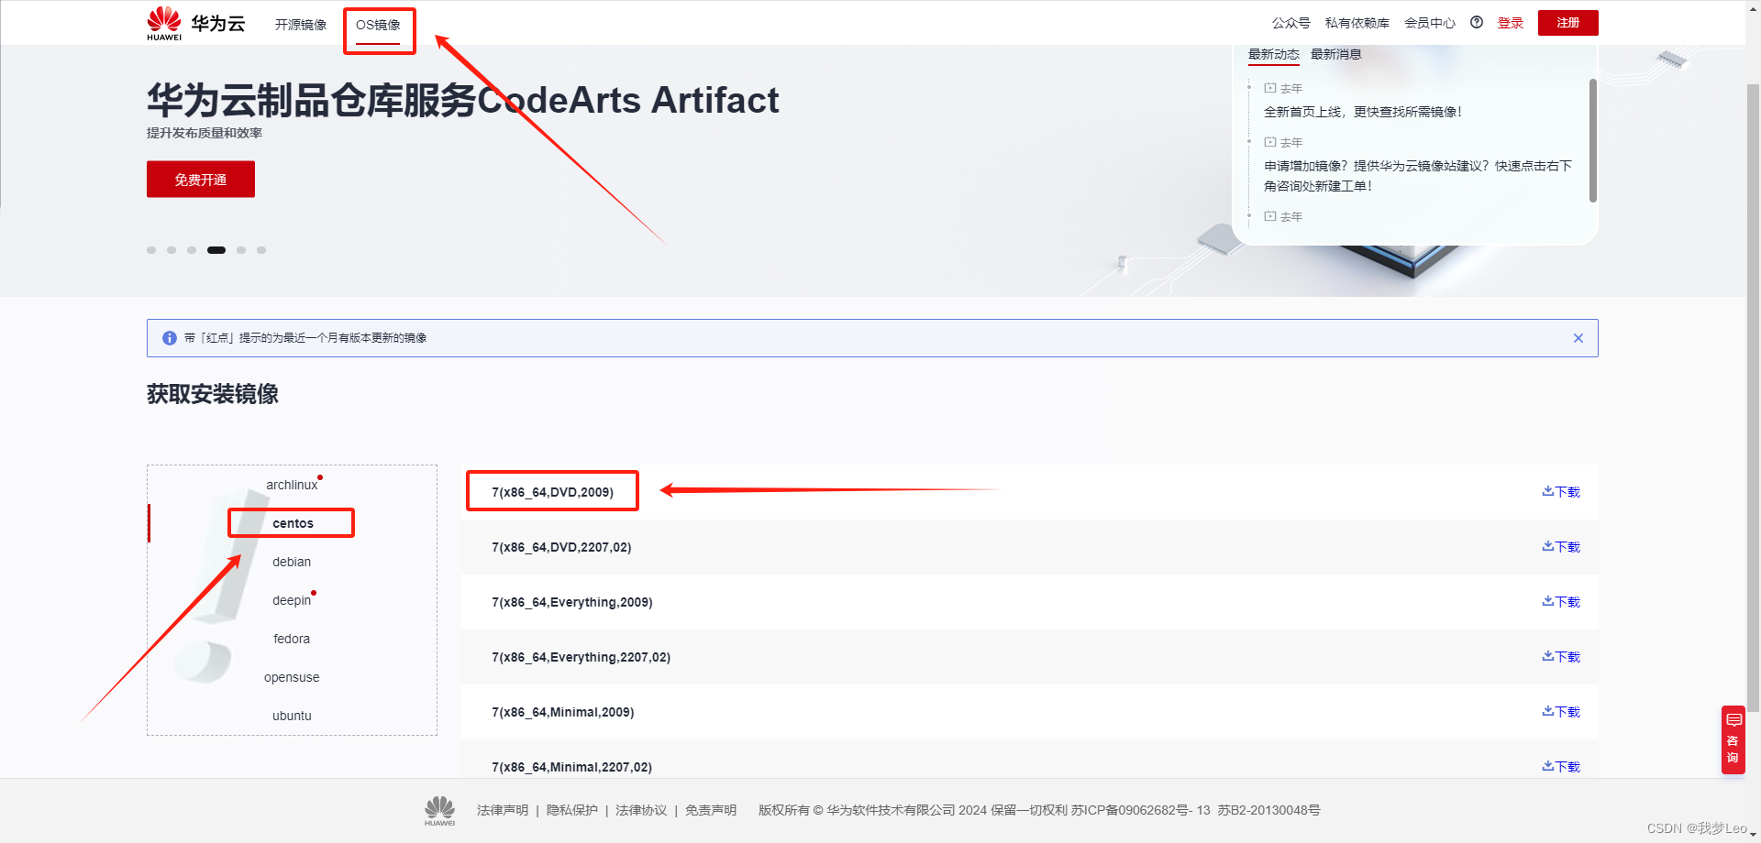Select opensuse in the distro list
Screen dimensions: 1761x843
[x=292, y=677]
